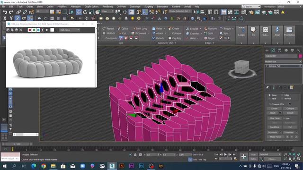The image size is (303, 170).
Task: Open Selected key filter dropdown
Action: (x=270, y=154)
